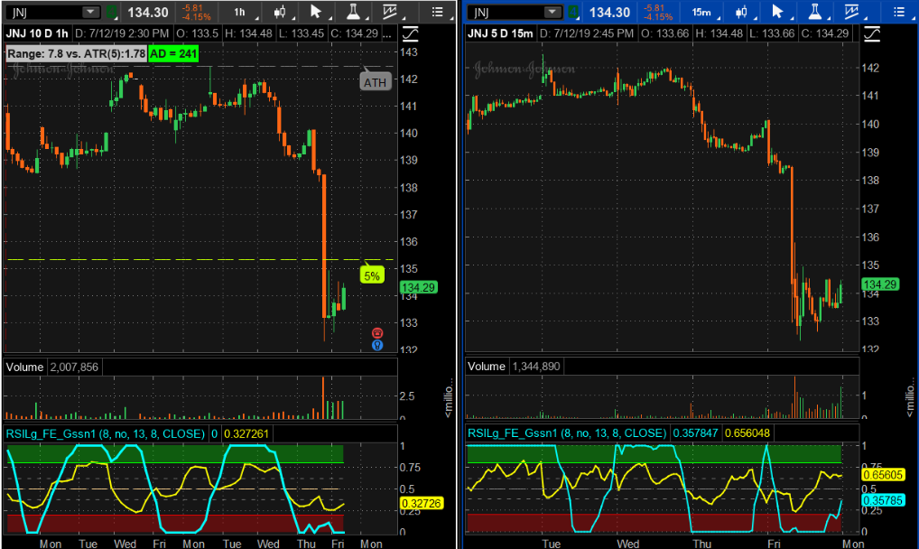
Task: Open the list menu in right chart toolbar
Action: point(898,12)
